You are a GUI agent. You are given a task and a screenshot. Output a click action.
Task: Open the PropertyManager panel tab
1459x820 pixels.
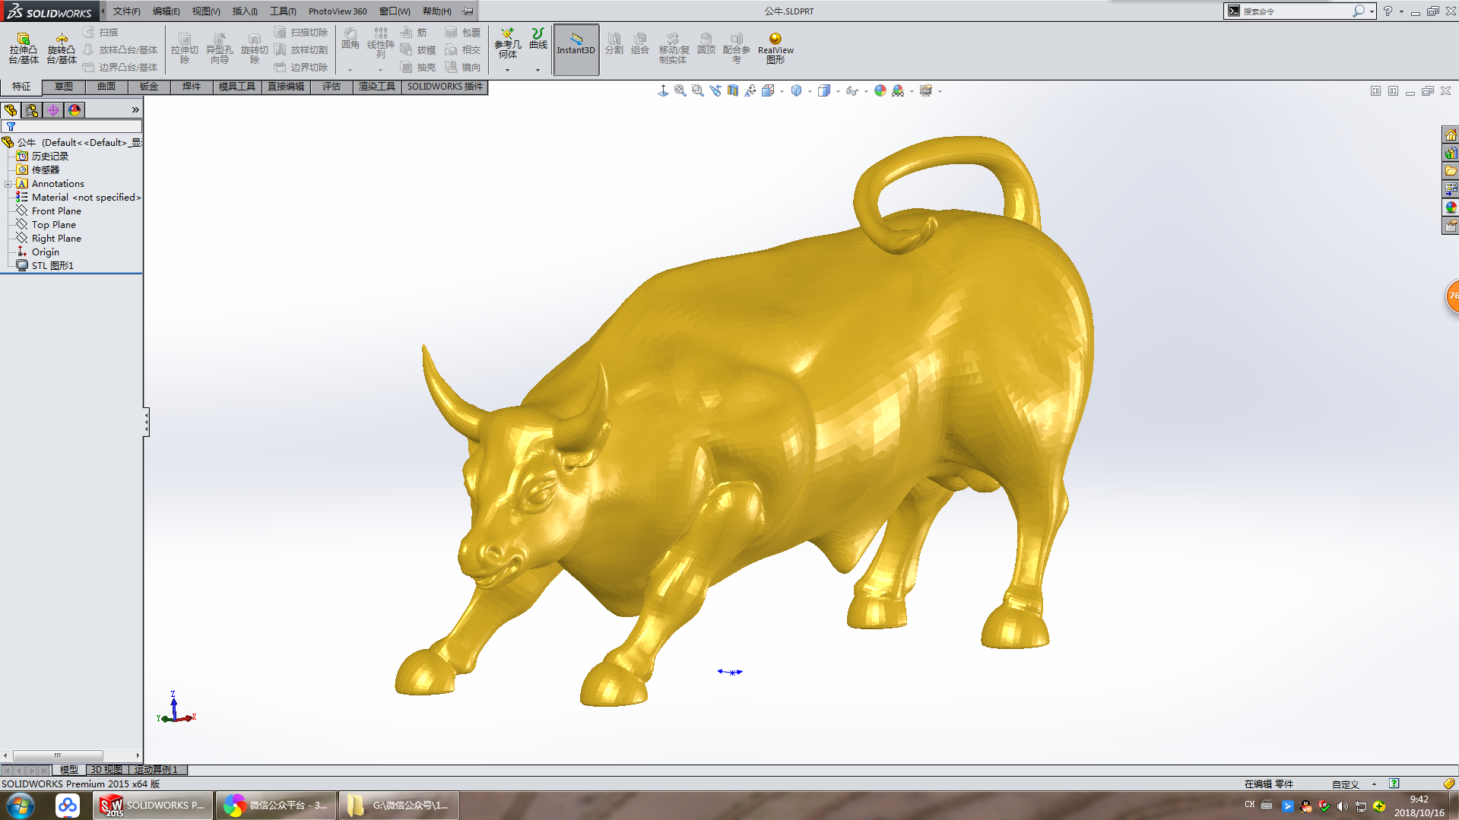(x=32, y=110)
